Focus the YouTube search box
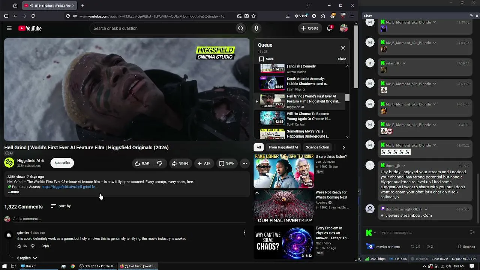 click(x=162, y=28)
